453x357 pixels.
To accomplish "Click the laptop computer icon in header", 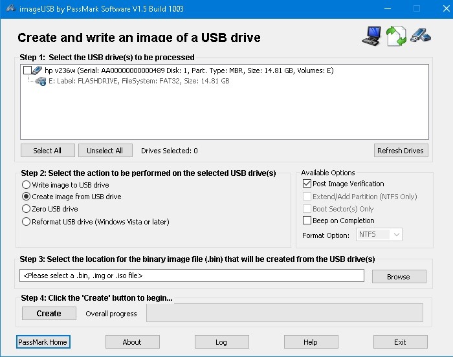I will point(371,36).
